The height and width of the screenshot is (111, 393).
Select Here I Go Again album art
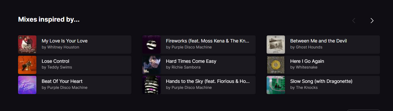click(x=276, y=65)
